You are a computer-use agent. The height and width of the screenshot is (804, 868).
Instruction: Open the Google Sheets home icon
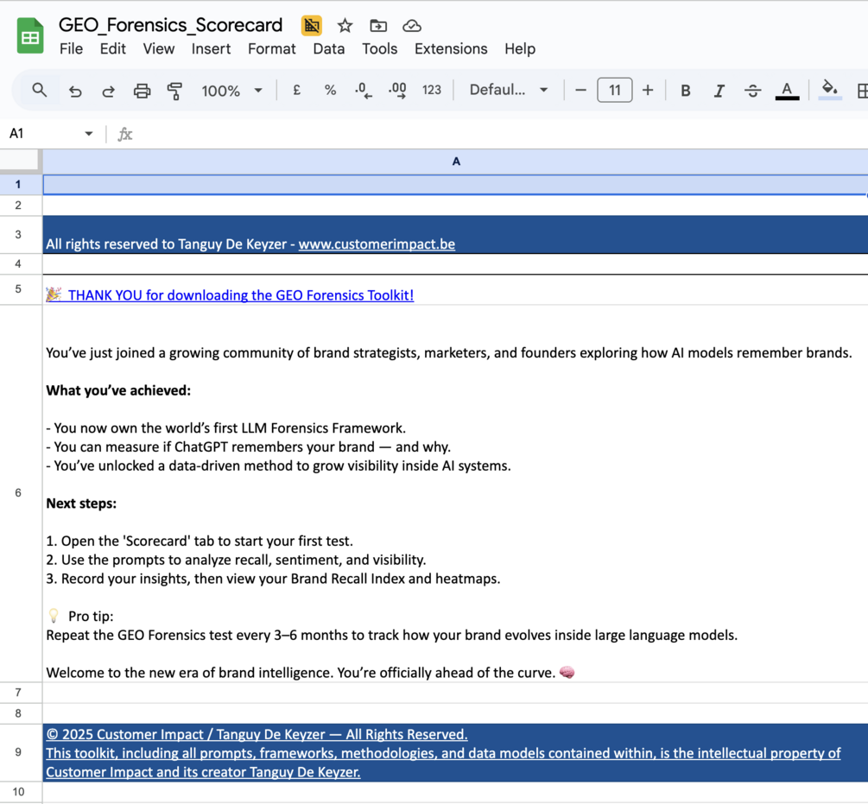coord(30,36)
